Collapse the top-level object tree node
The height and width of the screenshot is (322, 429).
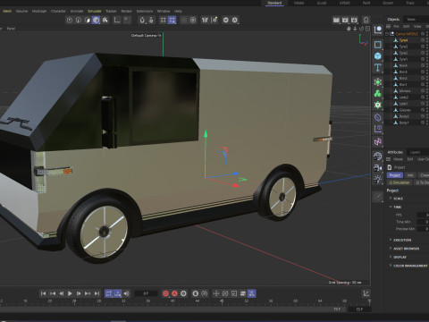coord(387,34)
